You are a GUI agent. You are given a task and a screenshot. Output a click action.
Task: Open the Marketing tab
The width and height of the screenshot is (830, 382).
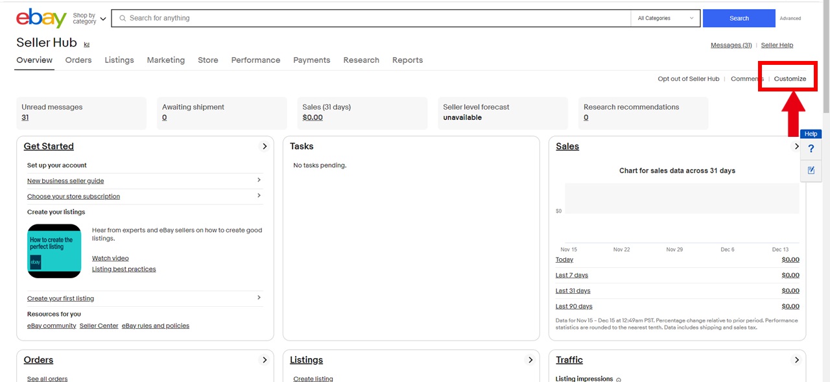[x=165, y=60]
